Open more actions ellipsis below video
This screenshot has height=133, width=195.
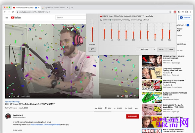click(136, 108)
